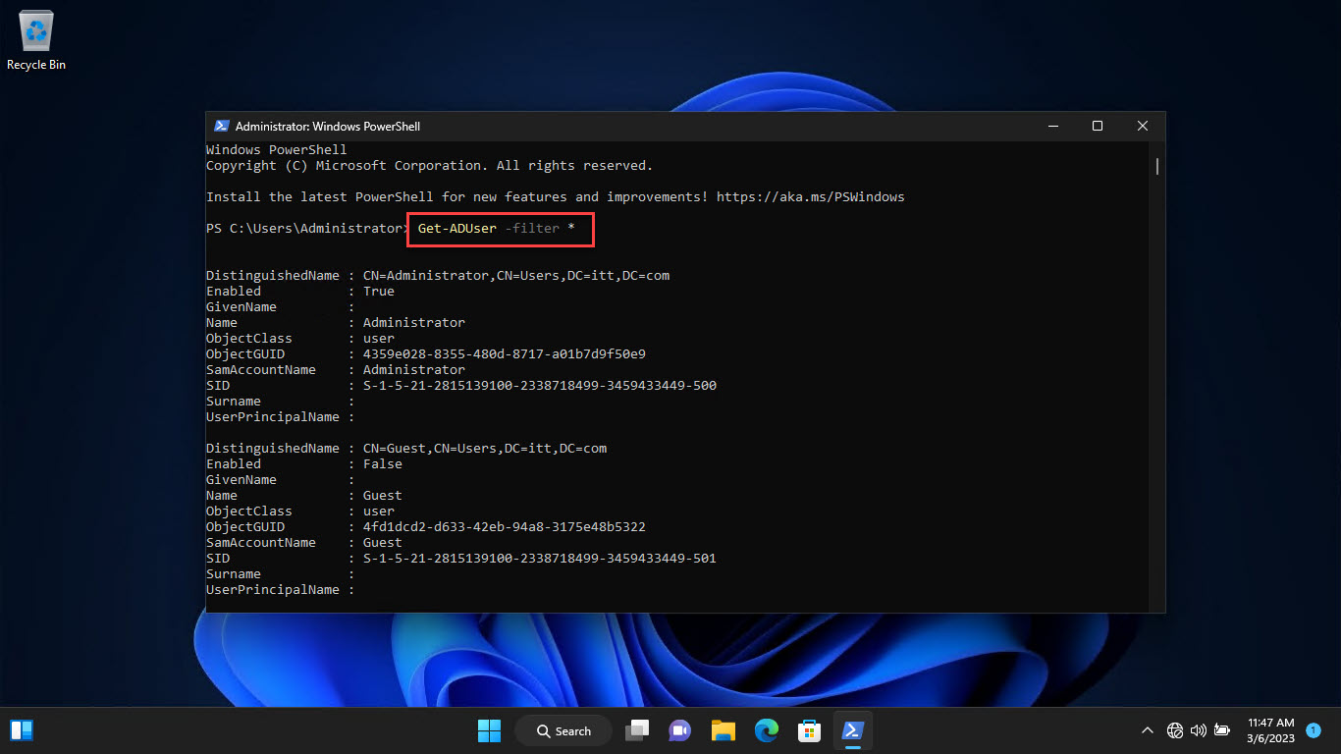Expand hidden icons with the tray chevron
The width and height of the screenshot is (1341, 754).
click(x=1147, y=730)
